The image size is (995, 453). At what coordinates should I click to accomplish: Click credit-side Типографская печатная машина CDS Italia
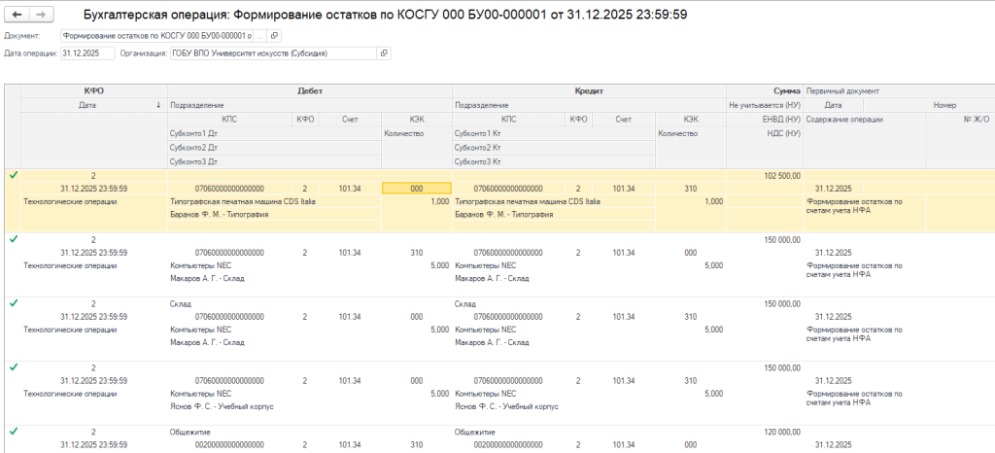coord(528,202)
